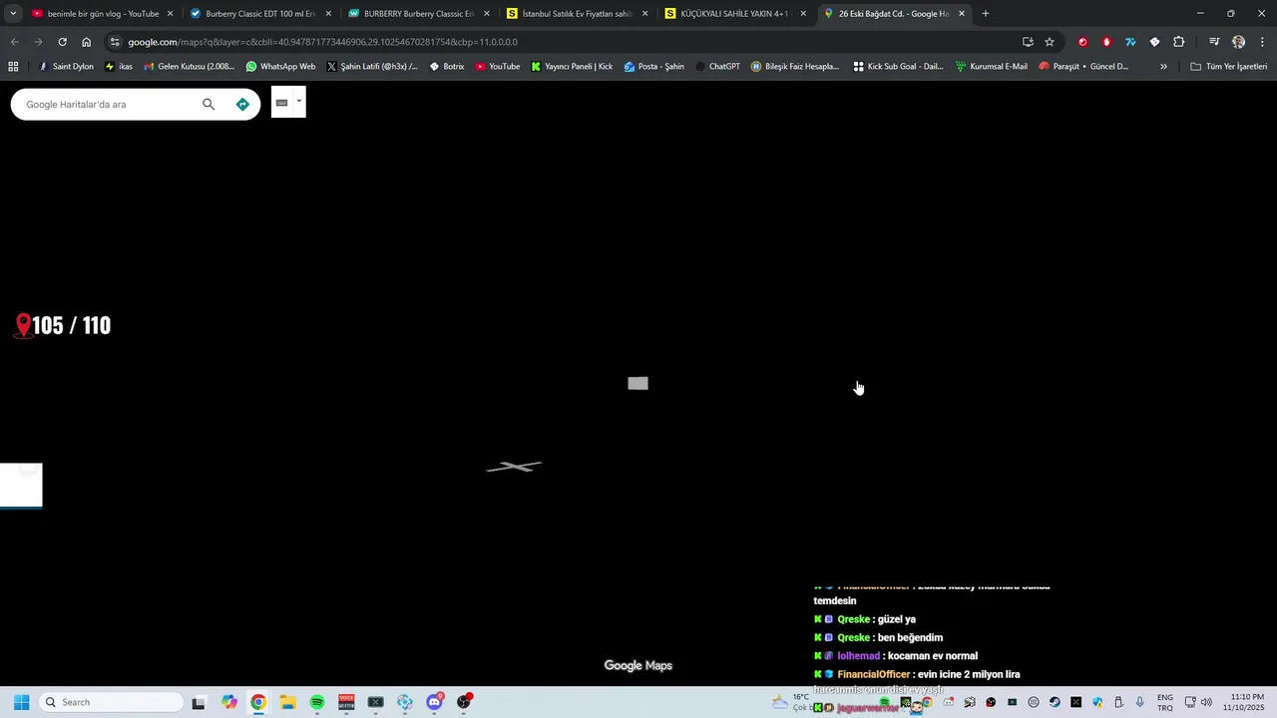Open Chrome's three-dot menu
This screenshot has width=1277, height=718.
pos(1263,42)
